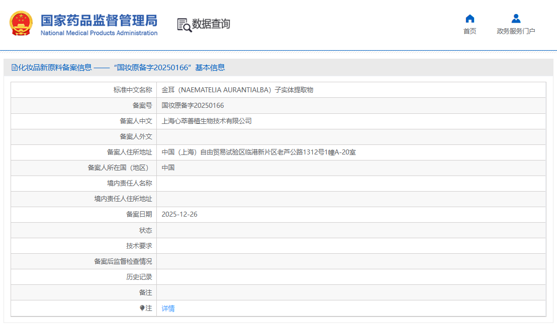Click 政务服务门户 portal label
557x329 pixels.
(x=515, y=30)
